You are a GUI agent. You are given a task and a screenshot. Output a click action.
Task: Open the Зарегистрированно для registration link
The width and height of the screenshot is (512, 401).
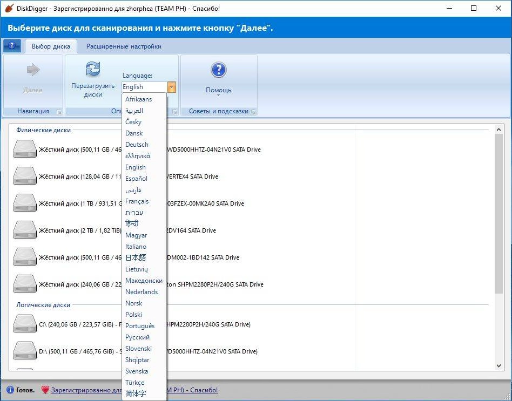[134, 390]
